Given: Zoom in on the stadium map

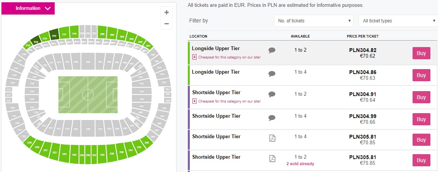Looking at the screenshot, I should 166,12.
